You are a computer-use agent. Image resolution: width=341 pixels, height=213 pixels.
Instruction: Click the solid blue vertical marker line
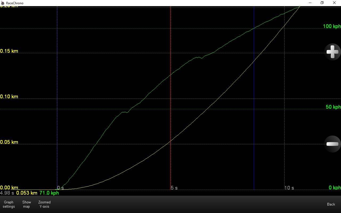pos(254,106)
